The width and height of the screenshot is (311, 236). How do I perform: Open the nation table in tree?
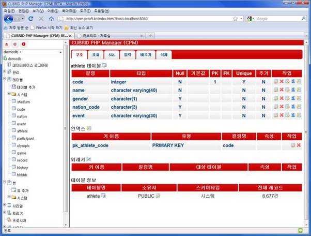click(22, 116)
